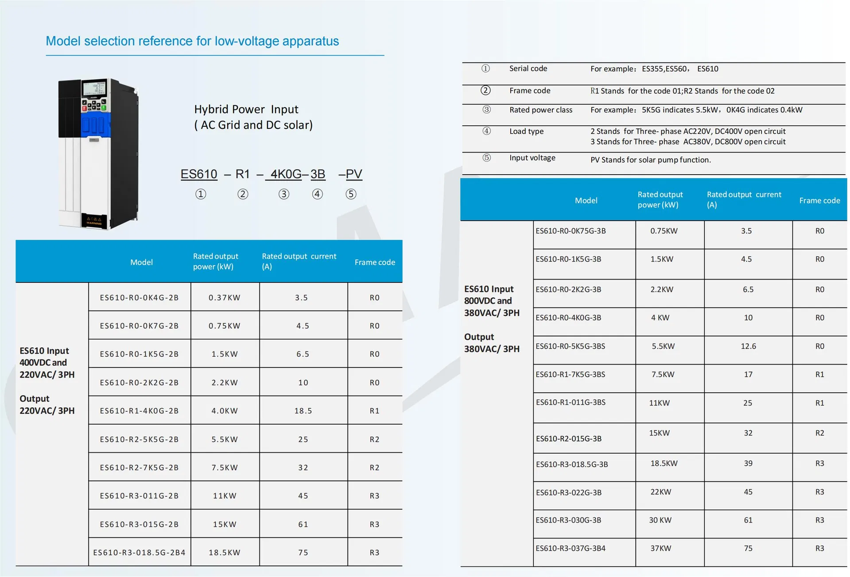Click circled 2 icon beside Frame code row
Viewport: 850px width, 577px height.
click(x=485, y=90)
